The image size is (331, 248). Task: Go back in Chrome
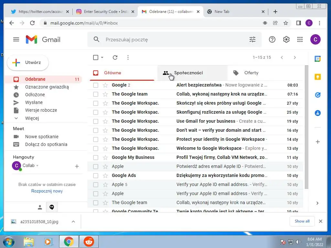tap(12, 23)
